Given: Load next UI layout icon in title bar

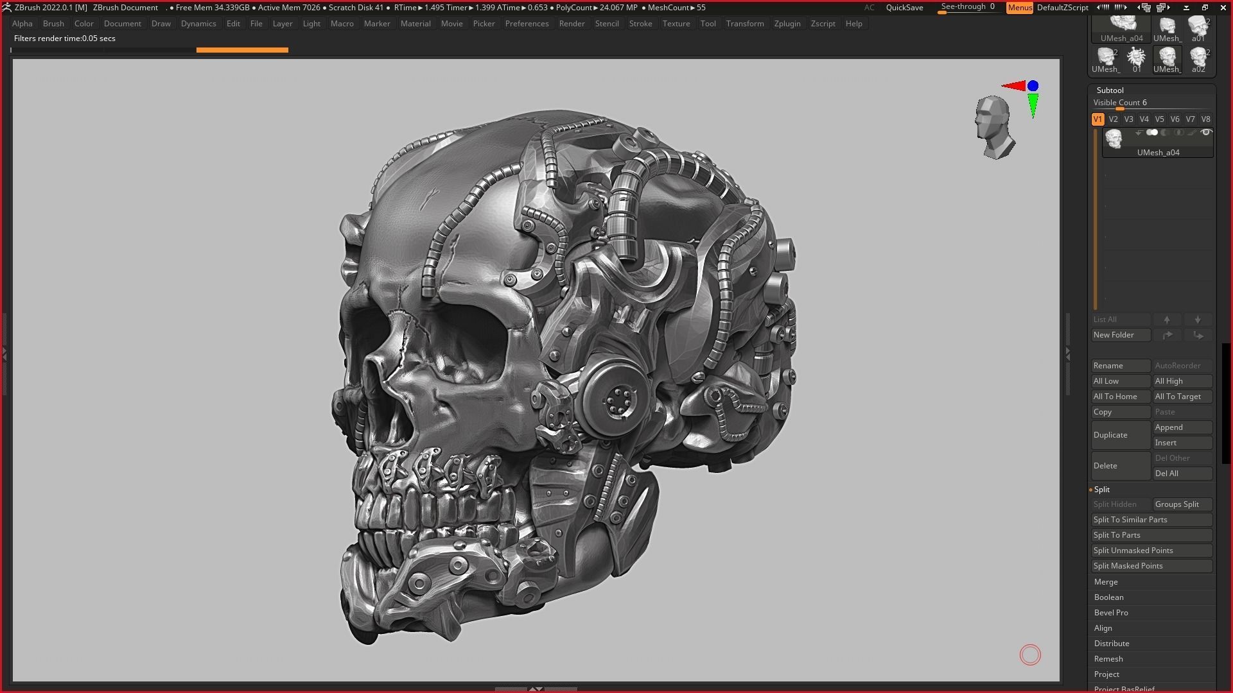Looking at the screenshot, I should [1163, 8].
